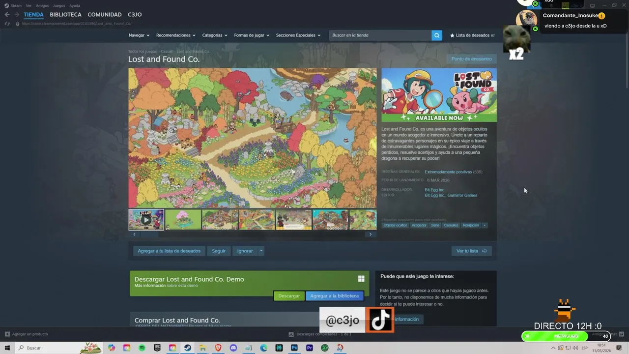Click the Windows taskbar Buscar search box
This screenshot has height=354, width=629.
coord(59,348)
